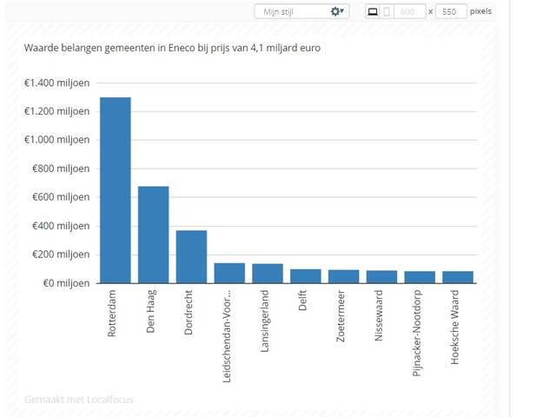Click the Pijnacker-Nootdorp category label
This screenshot has height=417, width=556.
pos(417,333)
